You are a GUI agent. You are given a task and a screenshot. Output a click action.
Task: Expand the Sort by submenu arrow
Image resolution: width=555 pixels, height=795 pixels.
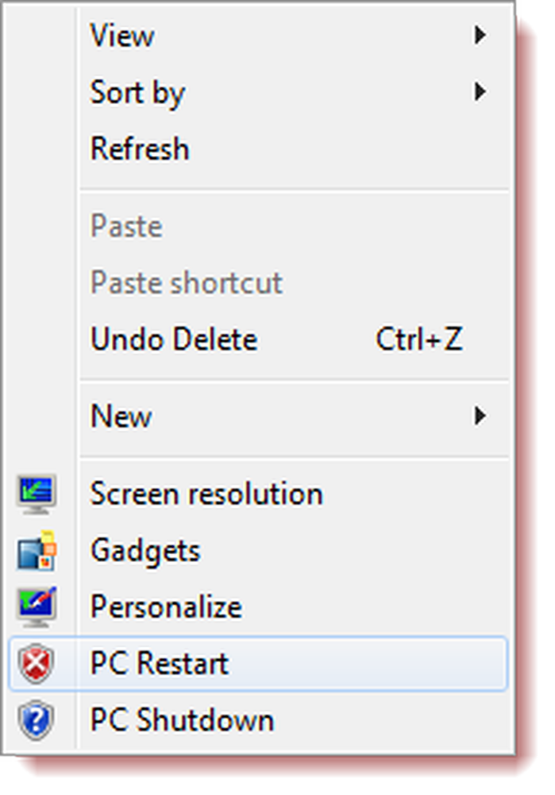coord(480,91)
